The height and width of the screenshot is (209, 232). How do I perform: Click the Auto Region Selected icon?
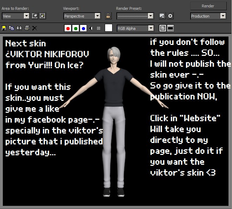pos(43,16)
